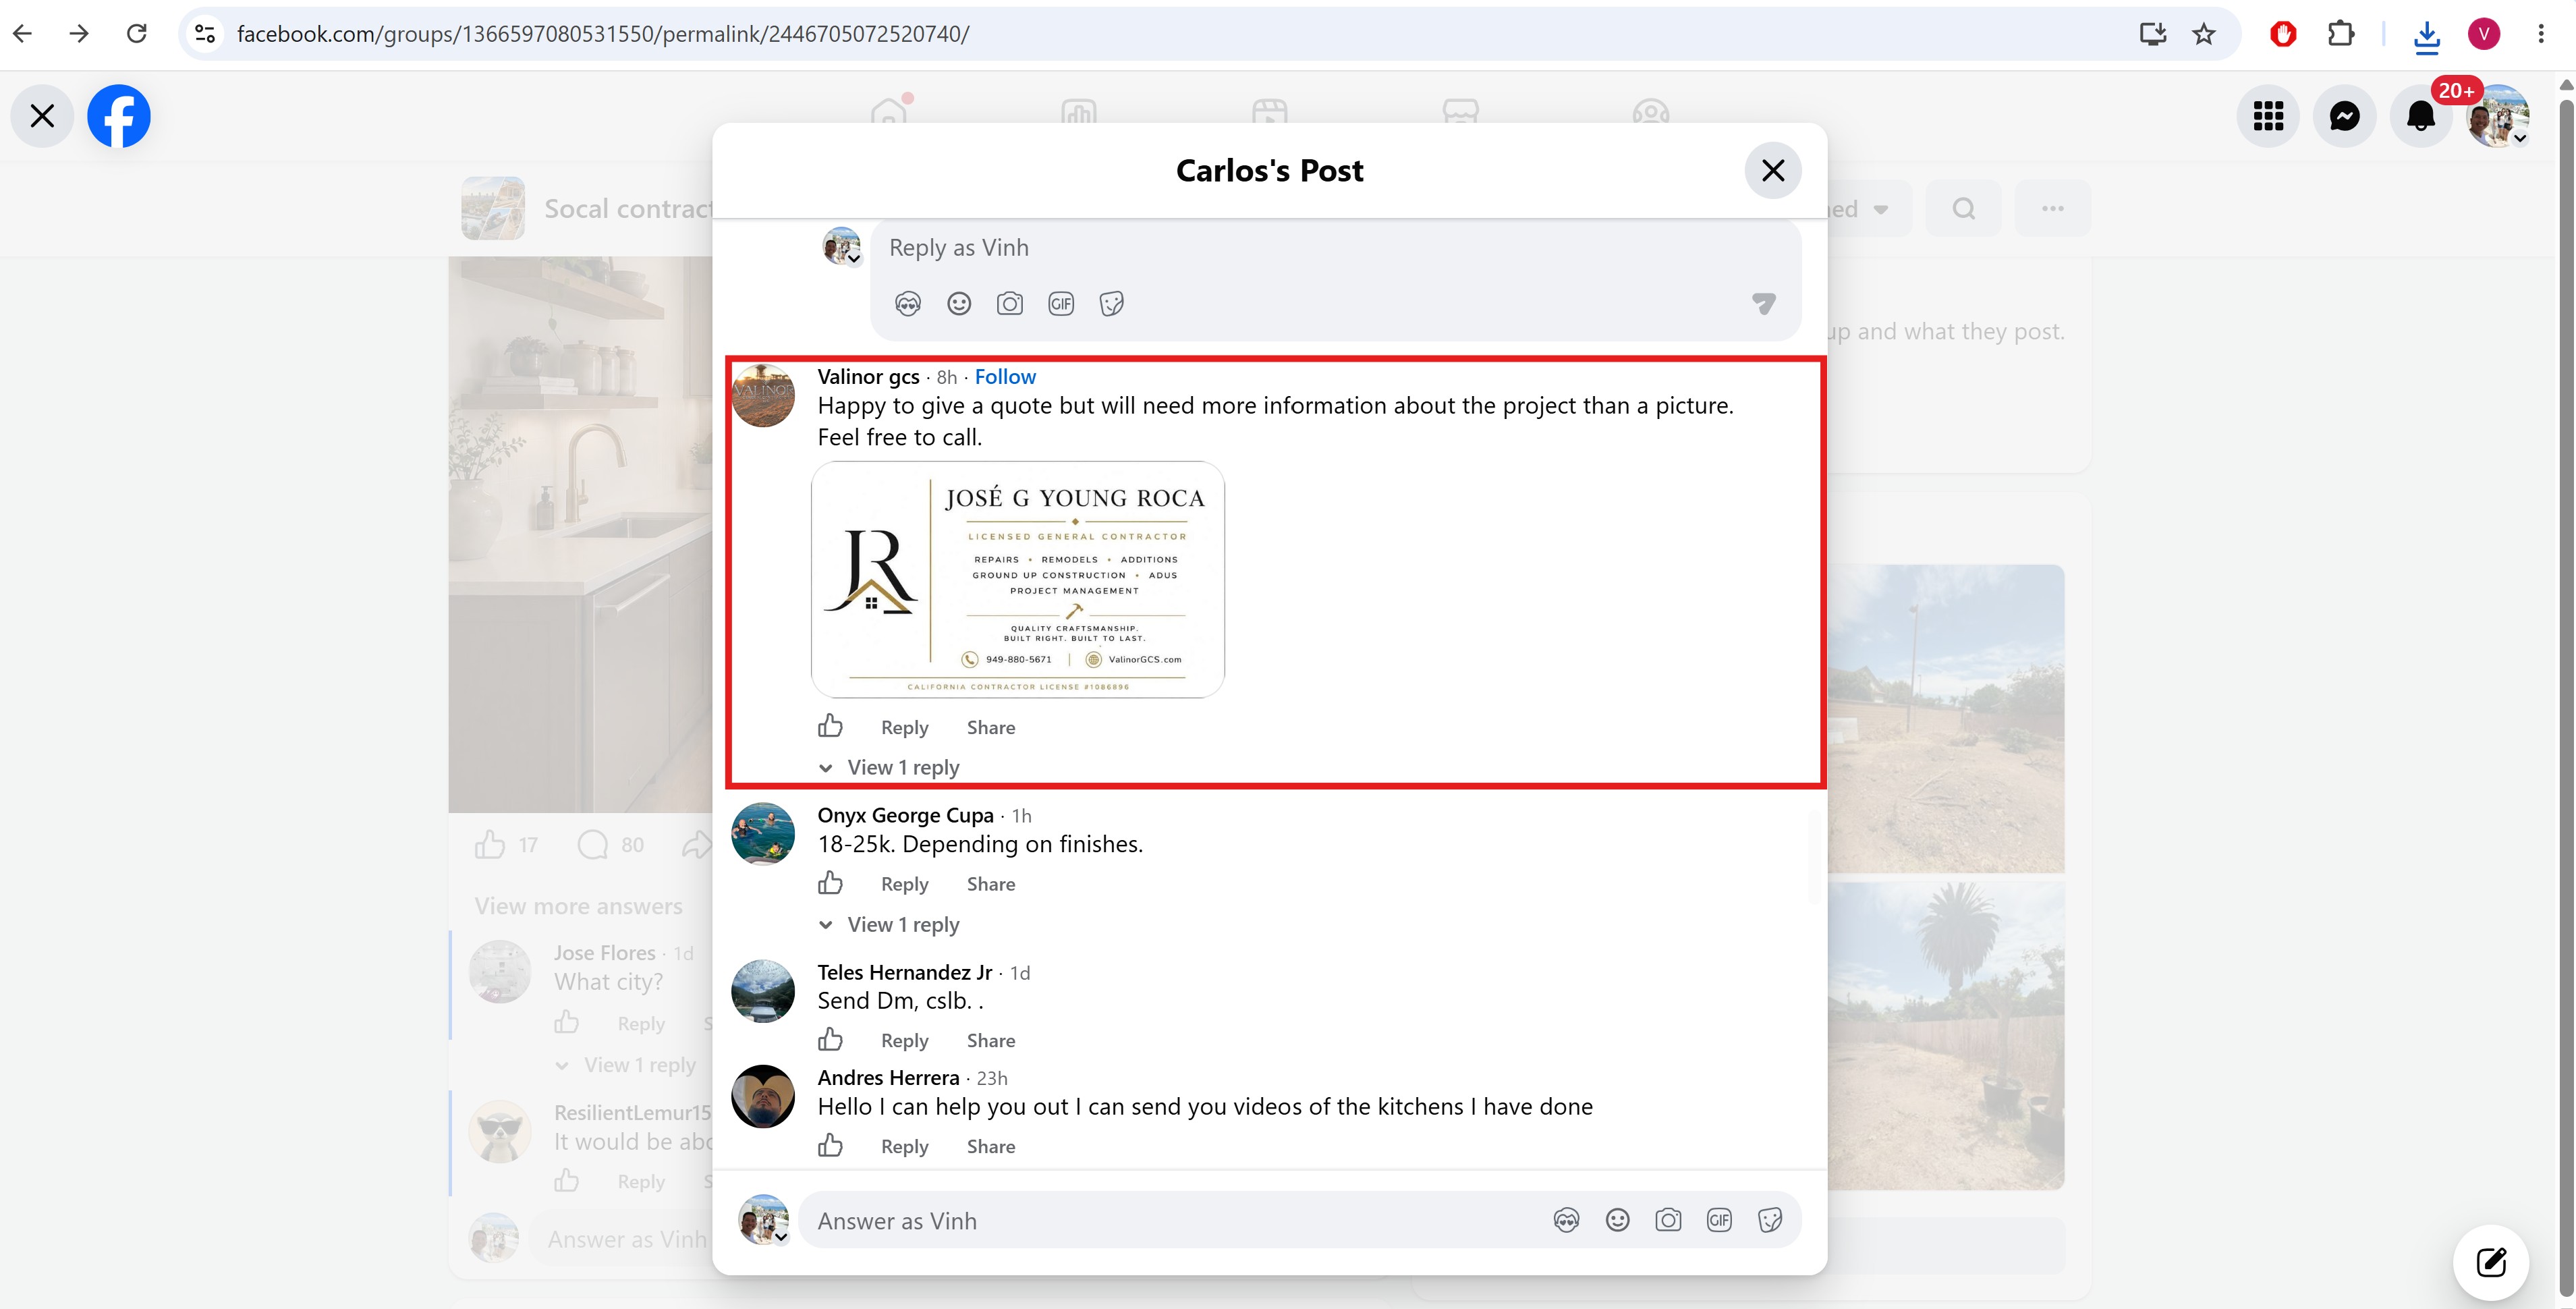Share the Valinor gcs comment
The image size is (2576, 1309).
tap(991, 728)
